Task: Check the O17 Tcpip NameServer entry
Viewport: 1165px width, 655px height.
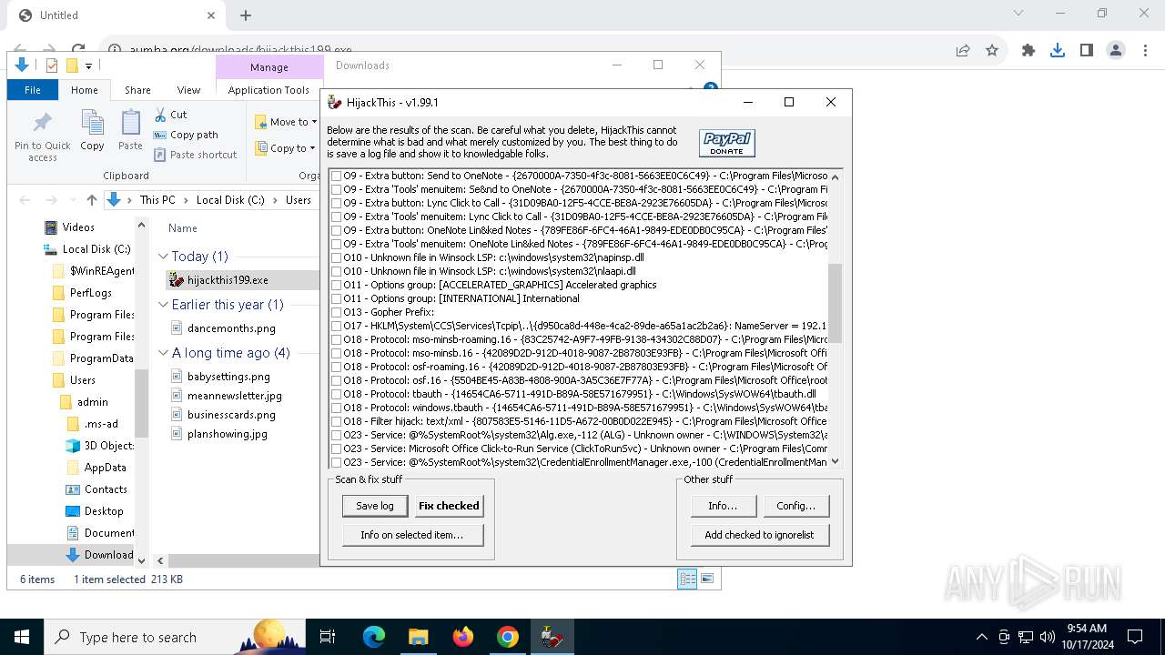Action: [337, 326]
